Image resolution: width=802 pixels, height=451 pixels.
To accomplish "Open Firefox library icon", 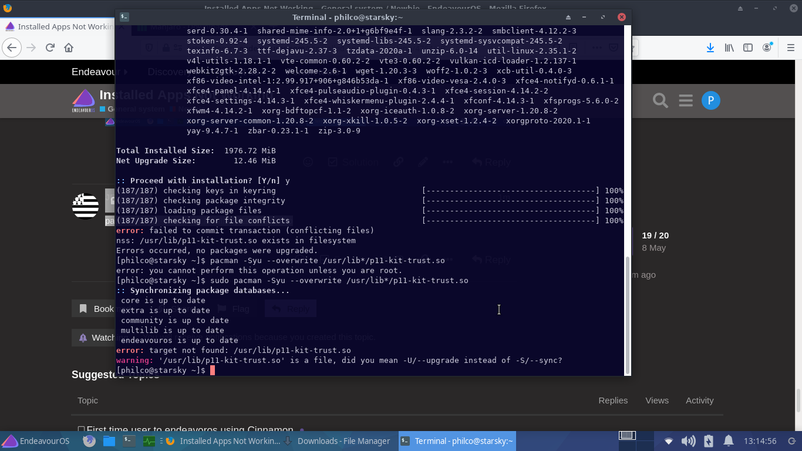I will pos(729,48).
